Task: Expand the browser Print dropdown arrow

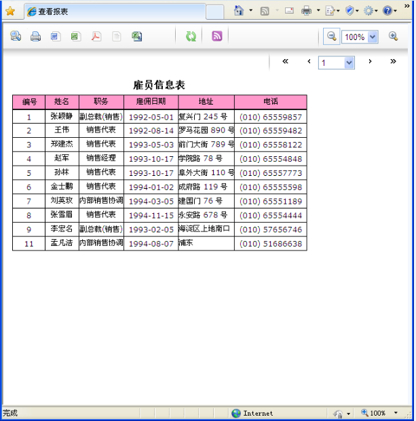Action: pos(318,10)
